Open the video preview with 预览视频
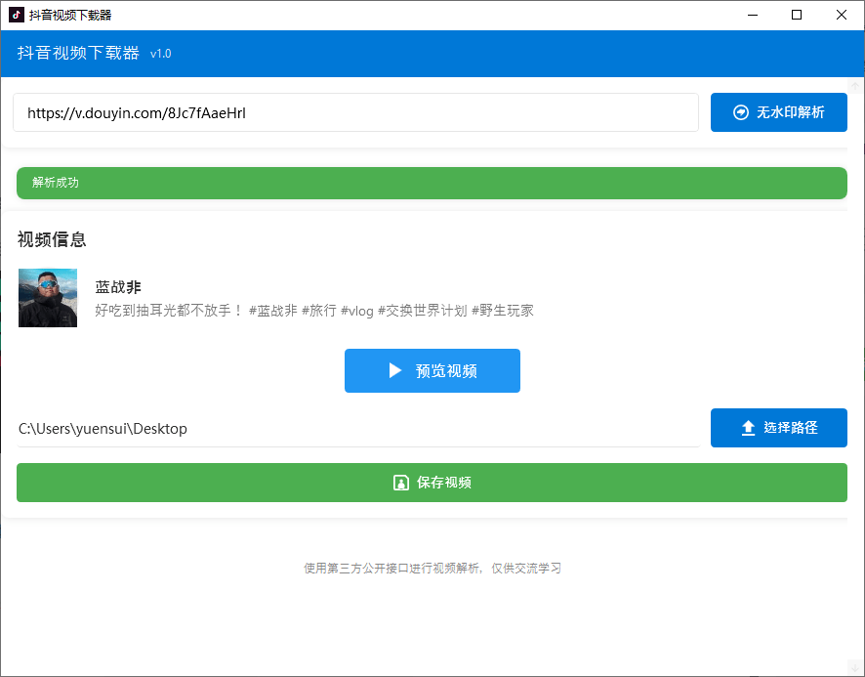The height and width of the screenshot is (677, 865). coord(432,370)
